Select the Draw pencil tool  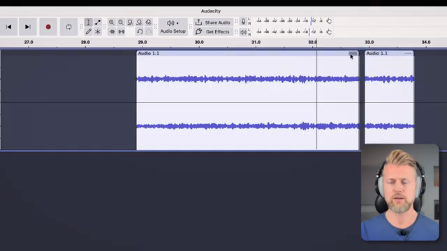tap(89, 31)
